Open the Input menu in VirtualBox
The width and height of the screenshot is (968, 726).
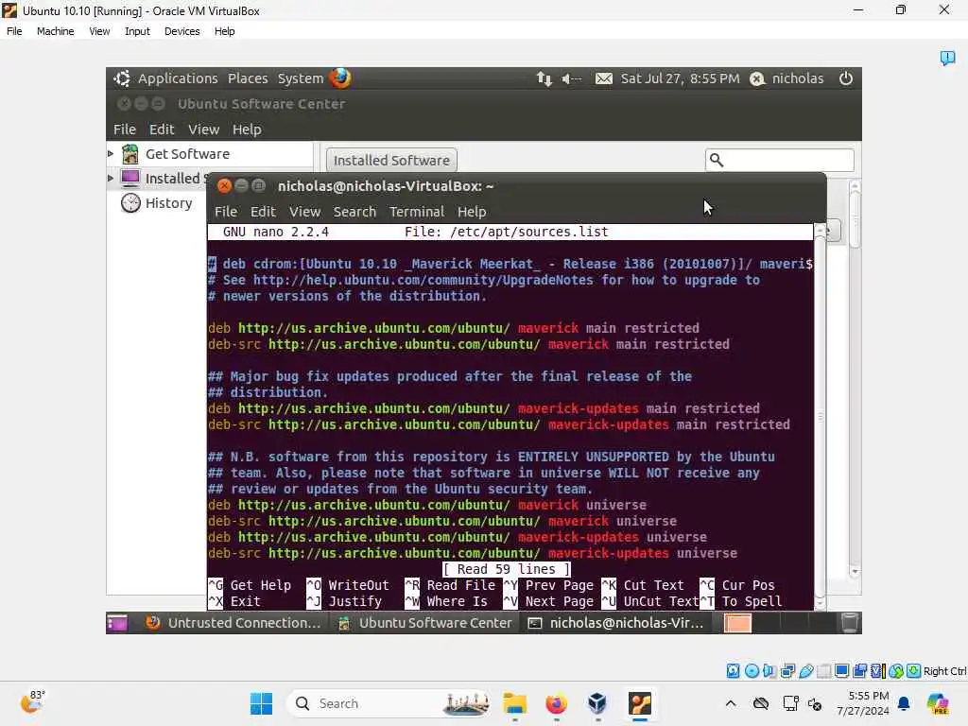coord(137,31)
